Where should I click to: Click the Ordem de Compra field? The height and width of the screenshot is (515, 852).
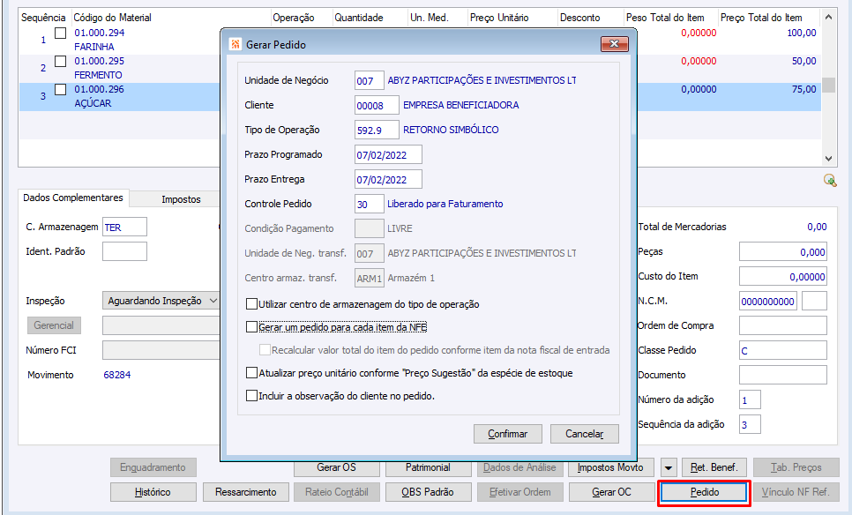coord(783,325)
